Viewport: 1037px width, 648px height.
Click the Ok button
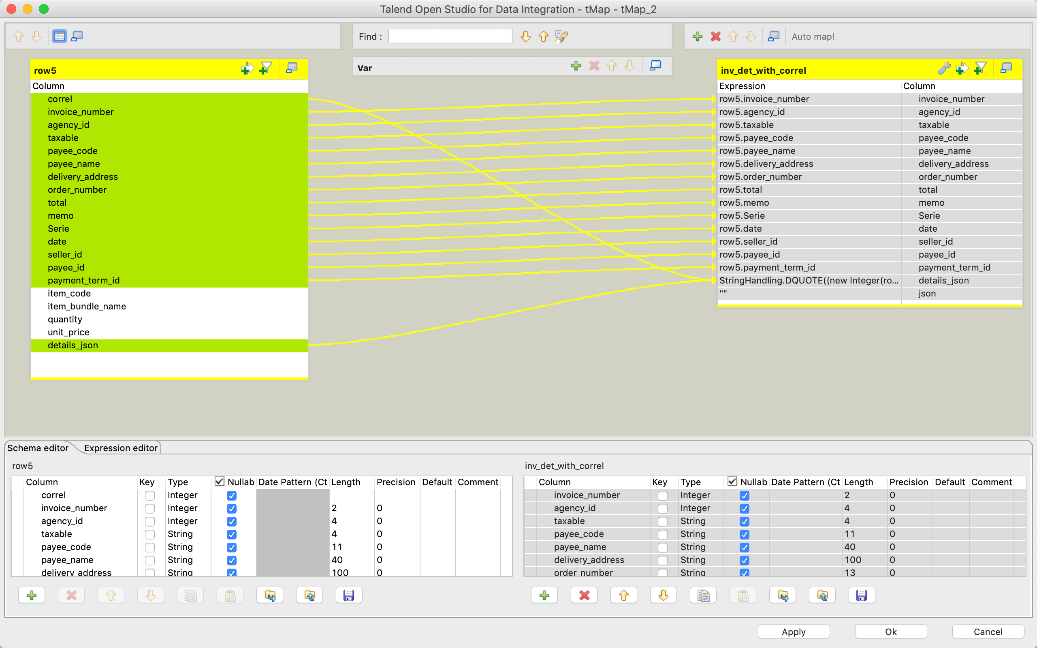point(891,632)
